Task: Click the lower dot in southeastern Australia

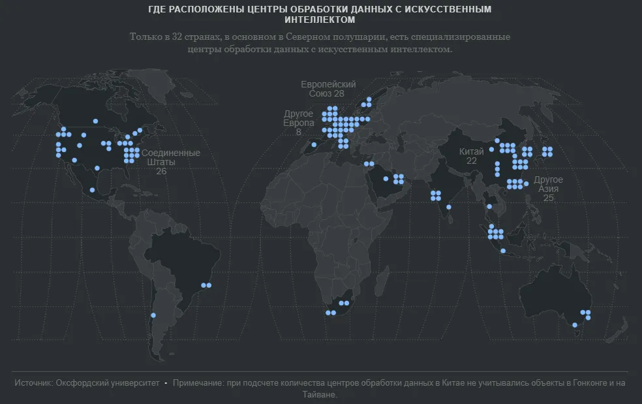Action: tap(575, 325)
